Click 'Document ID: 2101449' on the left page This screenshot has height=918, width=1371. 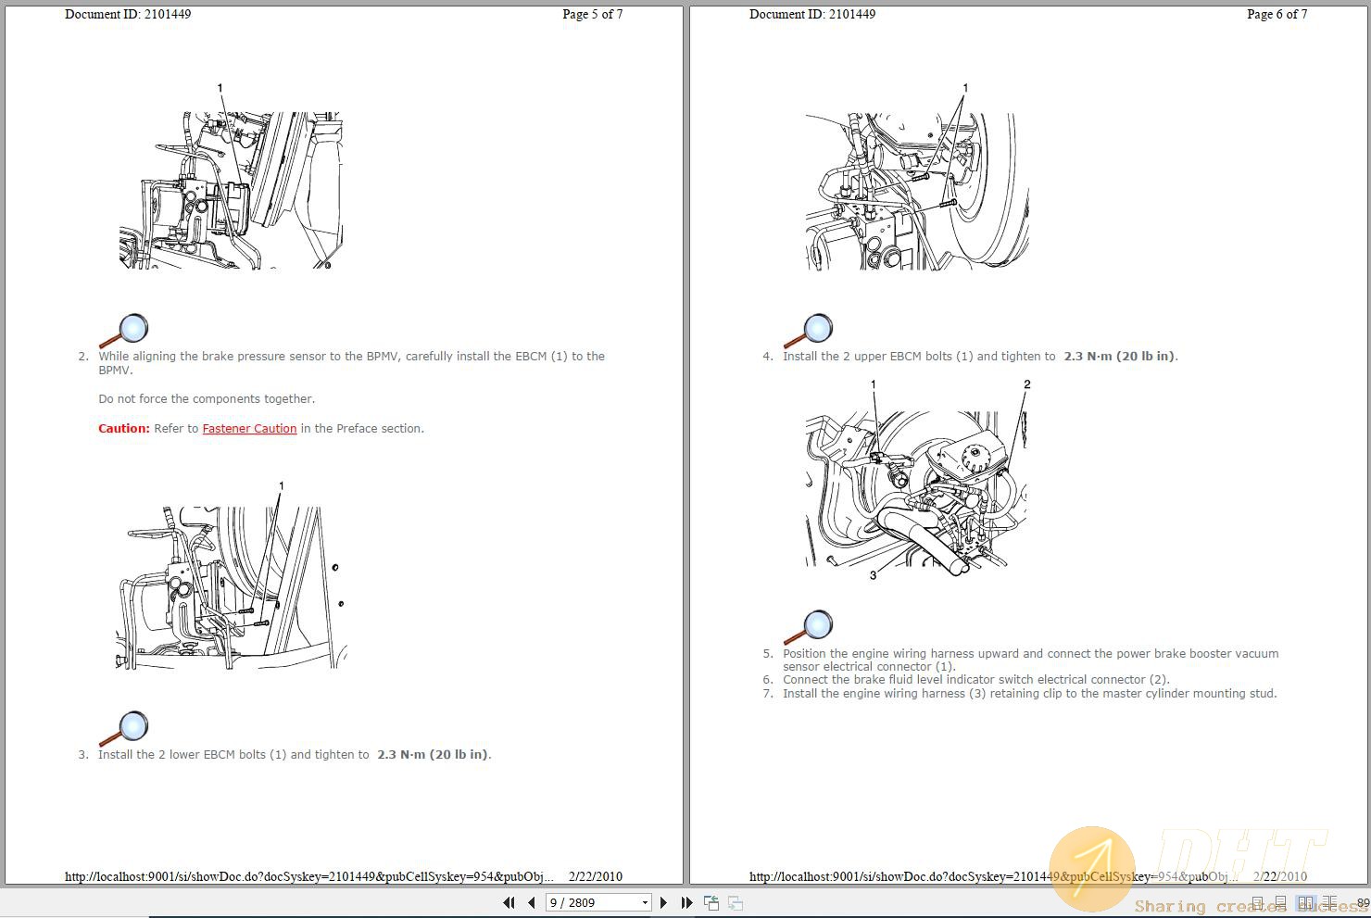coord(128,14)
